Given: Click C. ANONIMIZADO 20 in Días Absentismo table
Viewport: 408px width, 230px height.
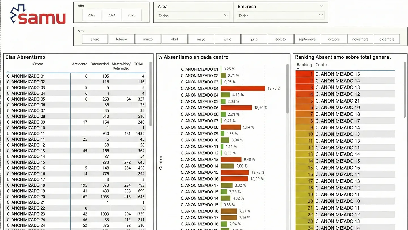Looking at the screenshot, I should coord(26,196).
